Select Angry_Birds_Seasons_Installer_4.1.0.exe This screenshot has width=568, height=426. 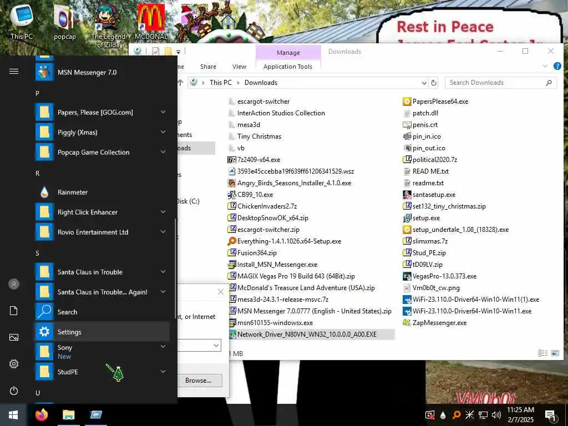click(290, 183)
